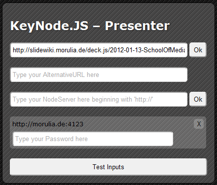Click the Test Inputs button

point(108,167)
